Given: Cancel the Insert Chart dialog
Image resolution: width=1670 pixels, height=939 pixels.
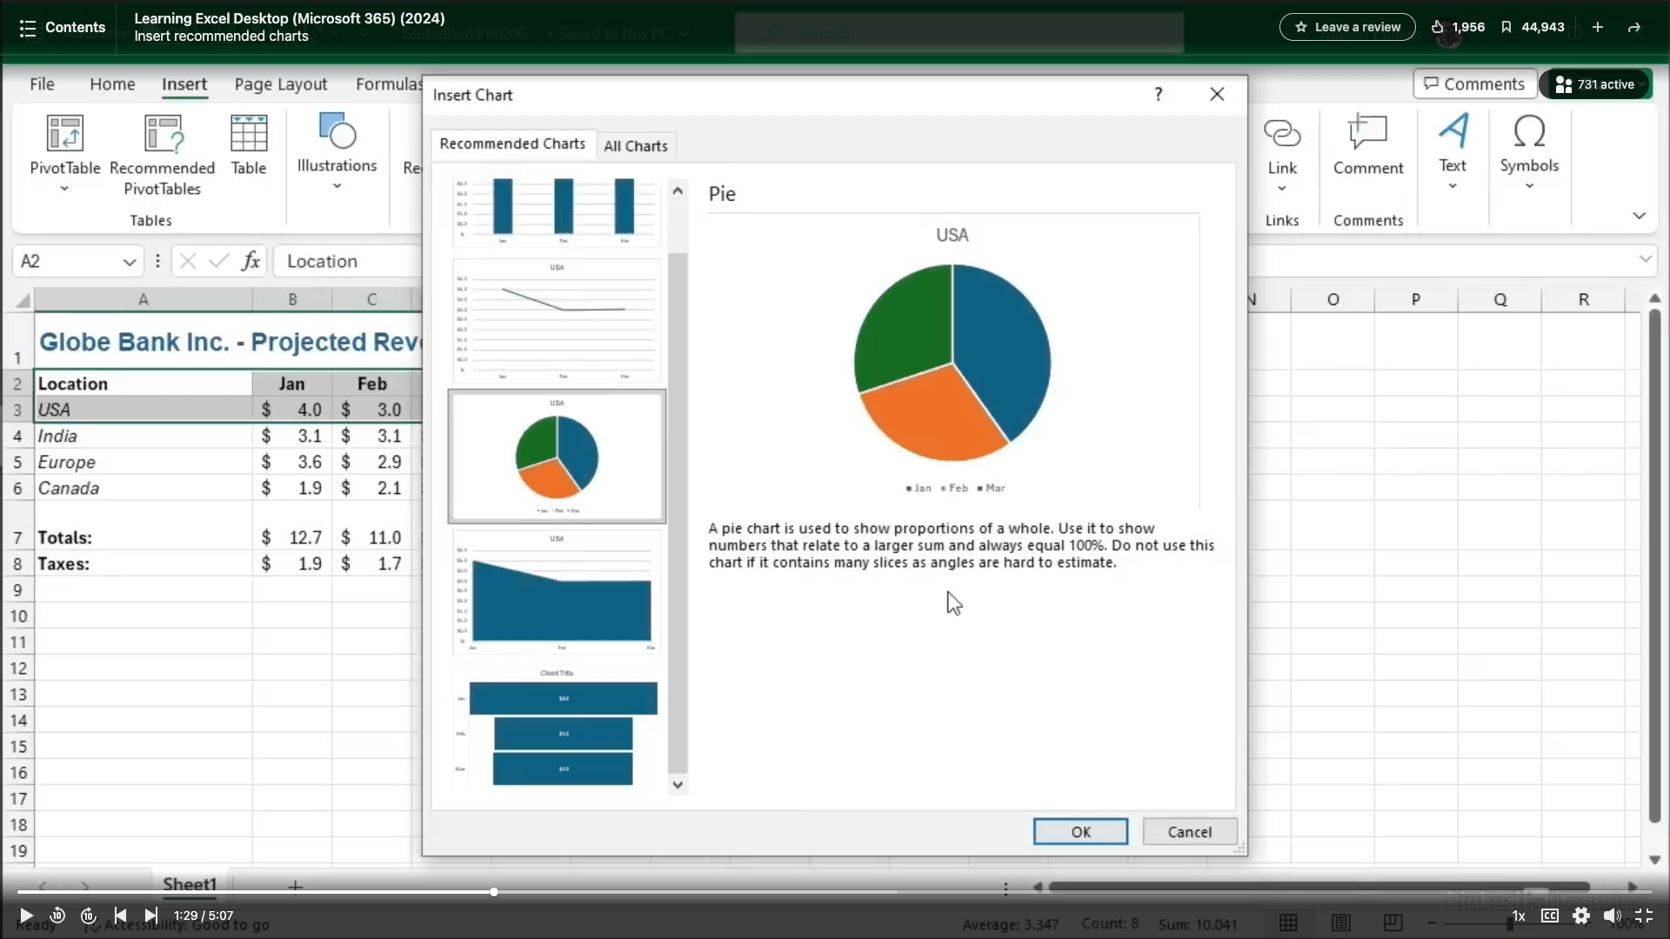Looking at the screenshot, I should tap(1189, 832).
